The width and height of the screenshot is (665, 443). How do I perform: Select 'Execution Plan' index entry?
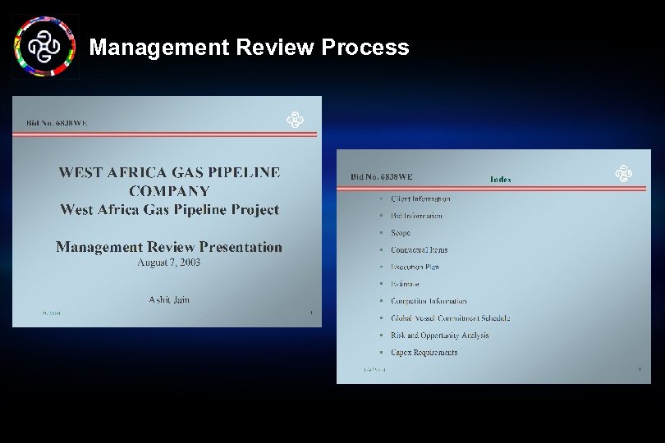(415, 267)
